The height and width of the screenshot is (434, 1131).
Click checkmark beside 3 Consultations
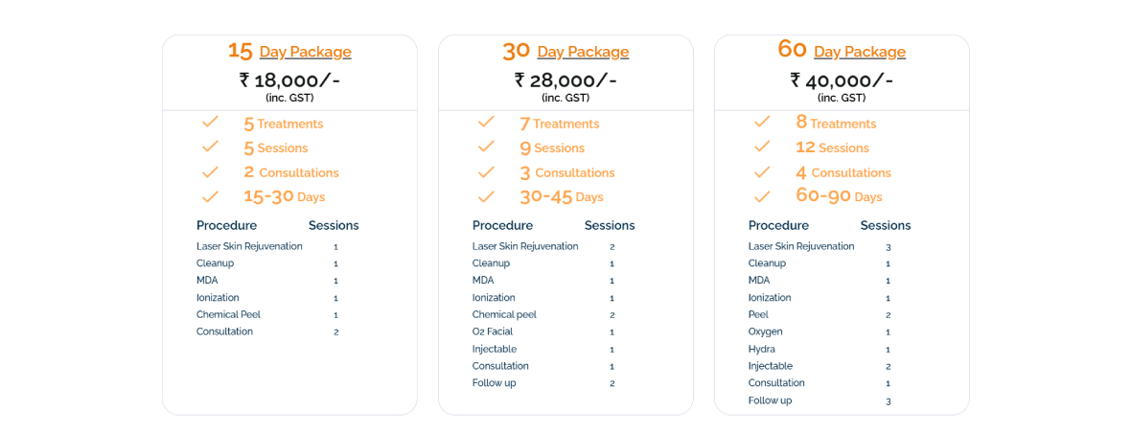486,172
